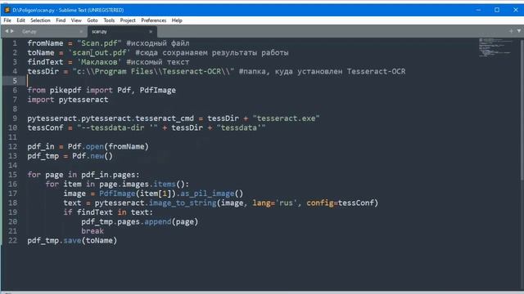Close the Sublime Text window

click(x=515, y=10)
